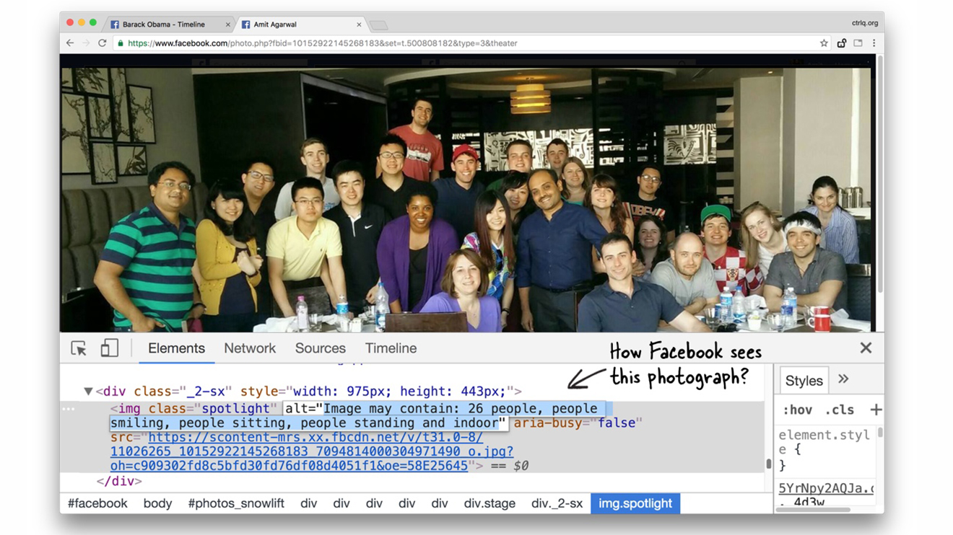
Task: Click the macOS green maximize button
Action: click(93, 23)
